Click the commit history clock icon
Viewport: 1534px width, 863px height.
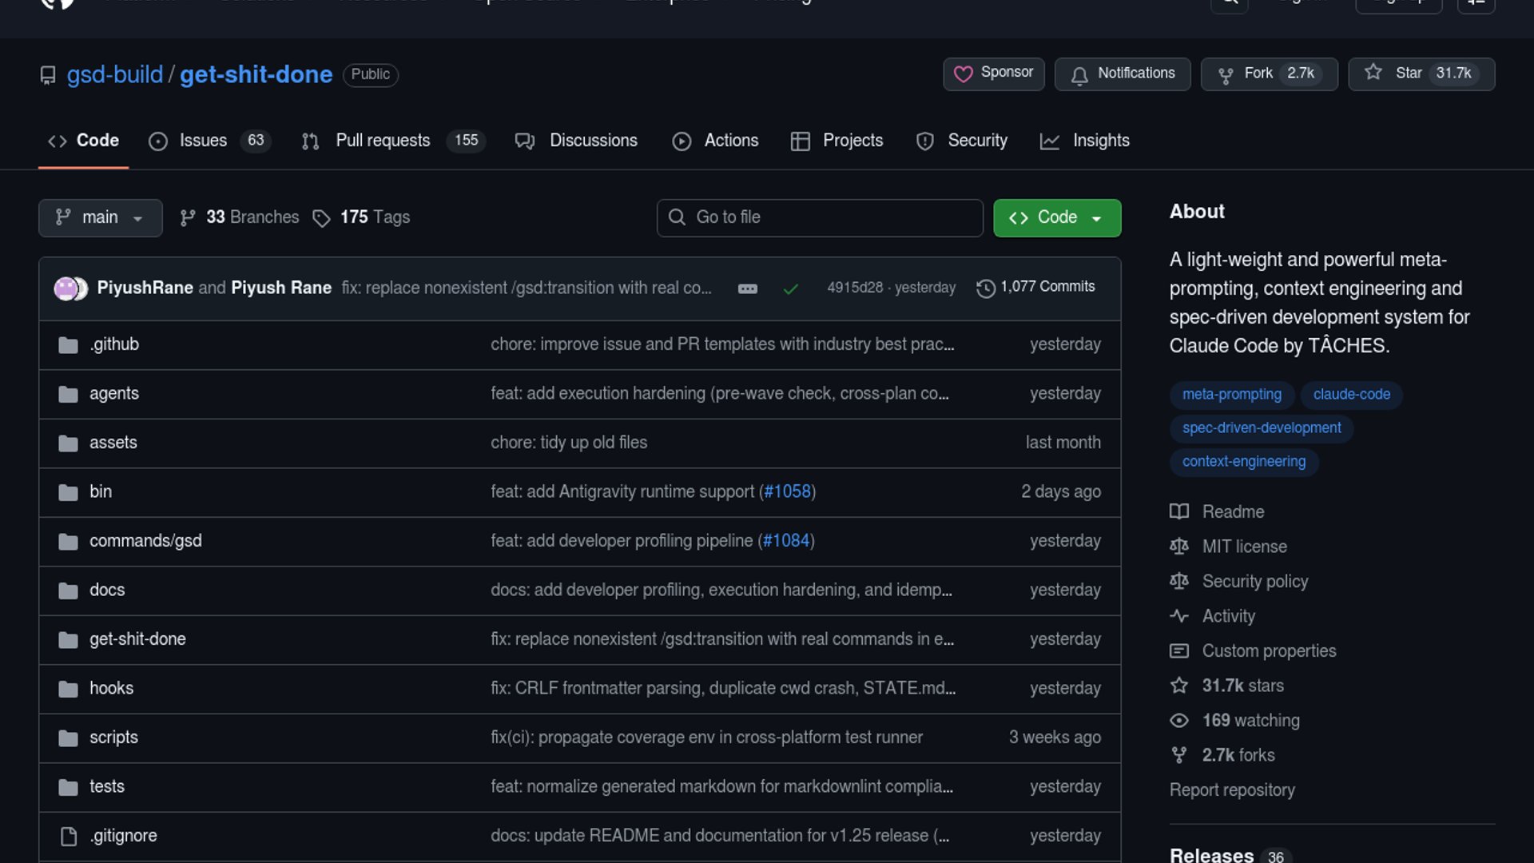coord(986,288)
